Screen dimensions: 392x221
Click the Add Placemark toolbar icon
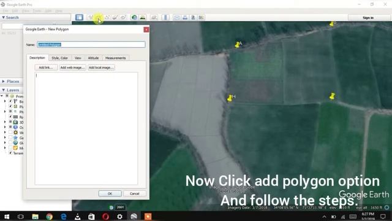coord(91,17)
